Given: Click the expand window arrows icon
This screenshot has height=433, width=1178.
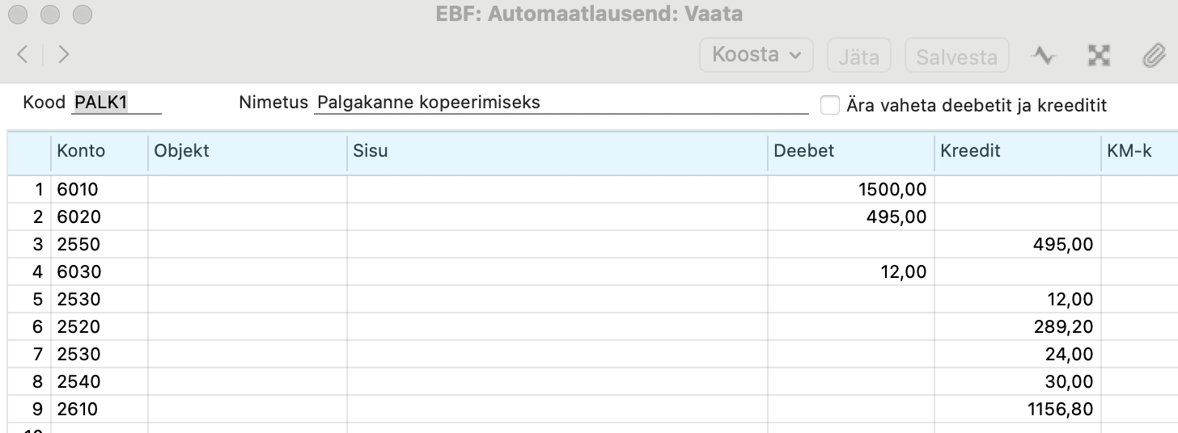Looking at the screenshot, I should [x=1098, y=55].
